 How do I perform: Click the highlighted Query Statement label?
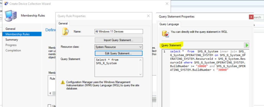[171, 45]
